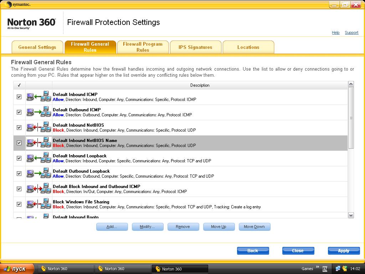365x274 pixels.
Task: Click the 14:02 system clock
Action: point(355,269)
